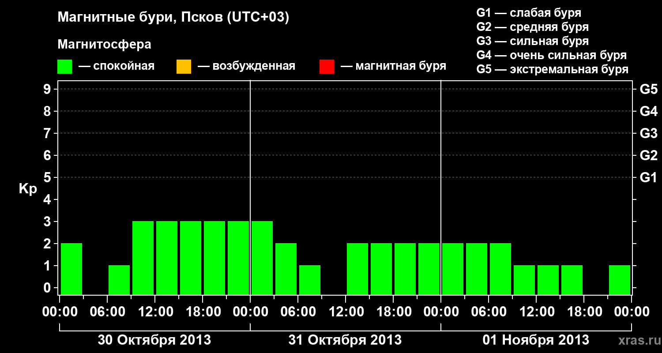
Task: Click the '— магнитная буря' legend label
Action: pyautogui.click(x=393, y=66)
